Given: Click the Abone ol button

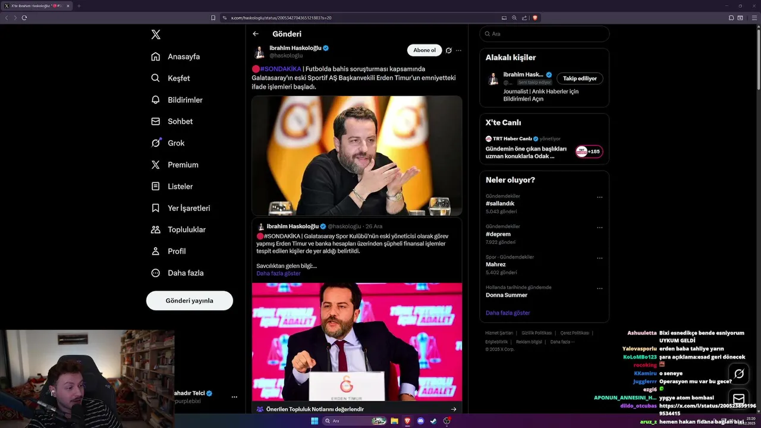Looking at the screenshot, I should (424, 50).
